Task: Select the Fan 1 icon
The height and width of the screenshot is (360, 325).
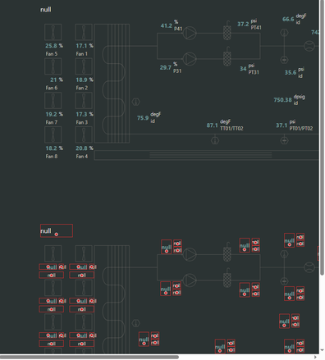Action: click(84, 32)
